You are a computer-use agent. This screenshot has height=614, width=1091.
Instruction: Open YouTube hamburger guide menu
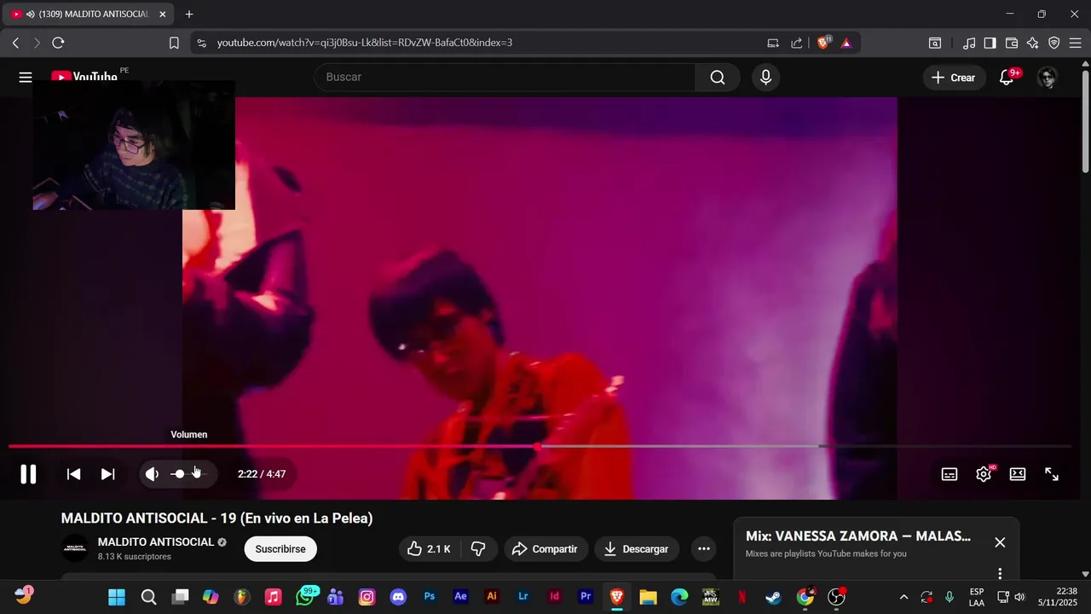[x=26, y=78]
